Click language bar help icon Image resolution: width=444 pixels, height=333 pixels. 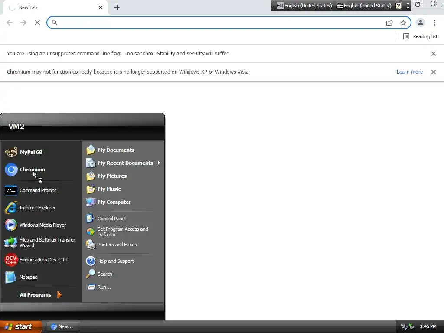coord(398,6)
